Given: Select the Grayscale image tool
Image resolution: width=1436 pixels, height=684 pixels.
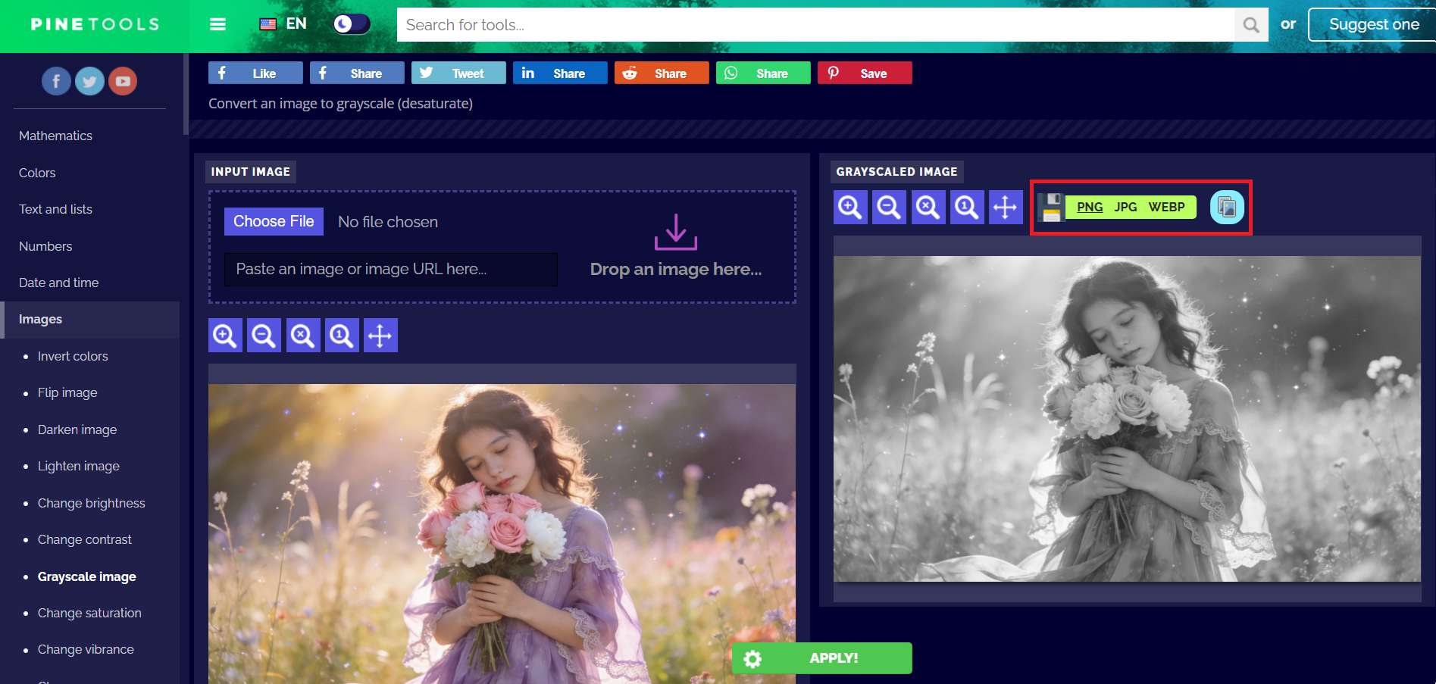Looking at the screenshot, I should [x=87, y=576].
